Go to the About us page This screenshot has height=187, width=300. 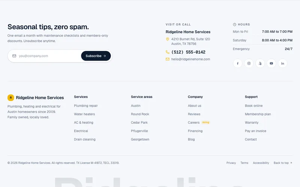(194, 106)
